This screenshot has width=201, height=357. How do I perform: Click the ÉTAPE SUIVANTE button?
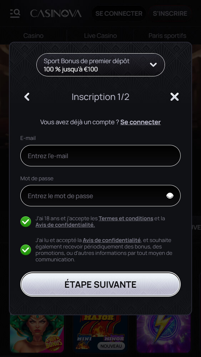(100, 285)
